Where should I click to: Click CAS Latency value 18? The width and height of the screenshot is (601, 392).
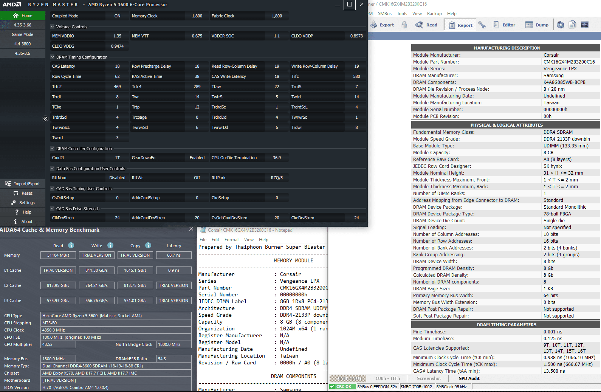[x=117, y=66]
